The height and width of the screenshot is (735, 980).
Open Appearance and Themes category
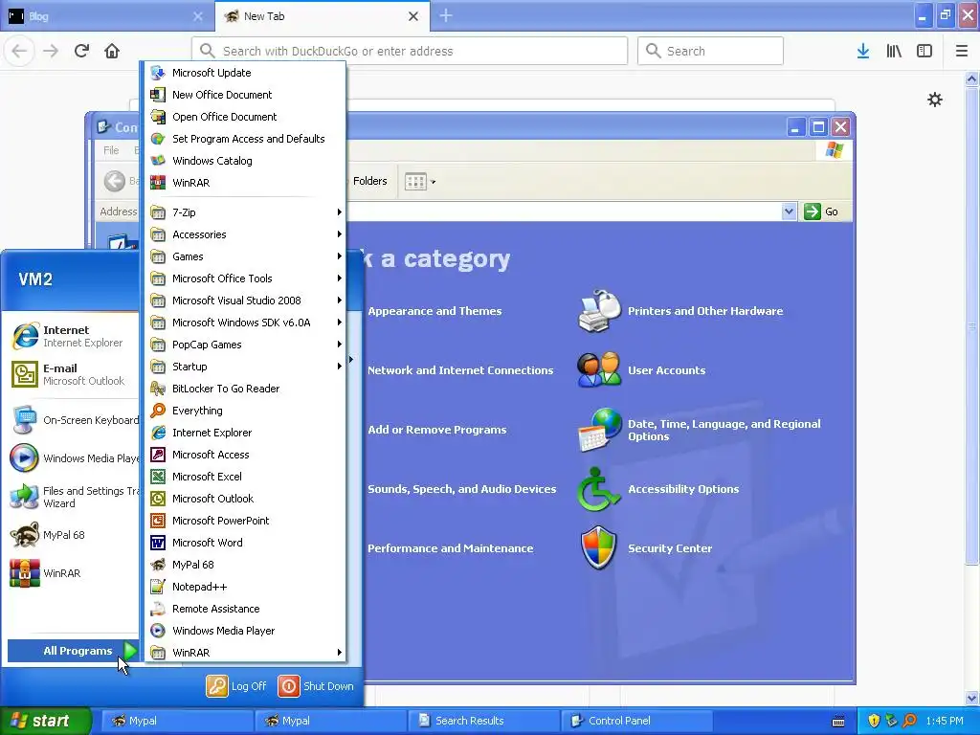pyautogui.click(x=434, y=311)
